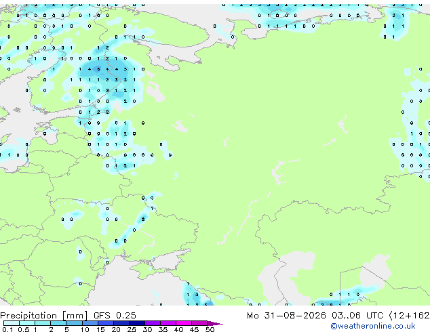Image resolution: width=430 pixels, height=332 pixels.
Task: Click the "Precipitation [mm]" title text
Action: tap(44, 316)
